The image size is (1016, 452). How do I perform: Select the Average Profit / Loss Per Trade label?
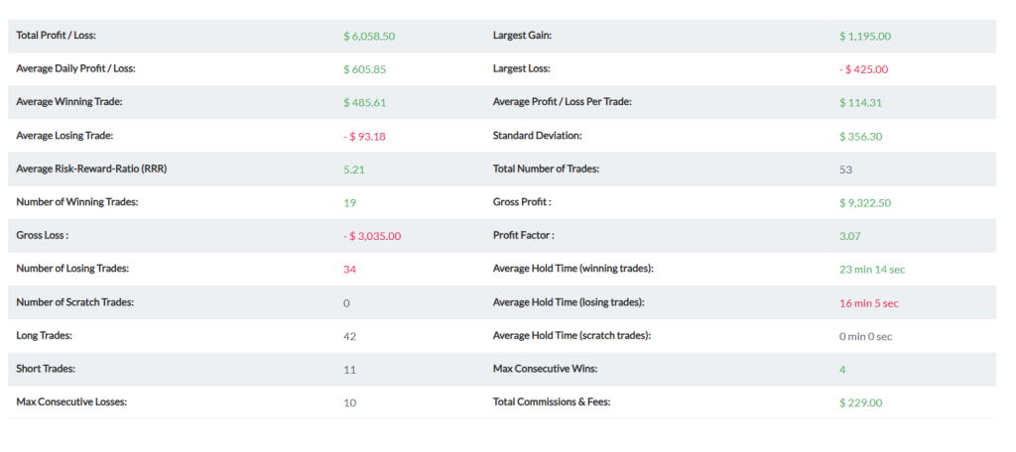click(x=563, y=102)
